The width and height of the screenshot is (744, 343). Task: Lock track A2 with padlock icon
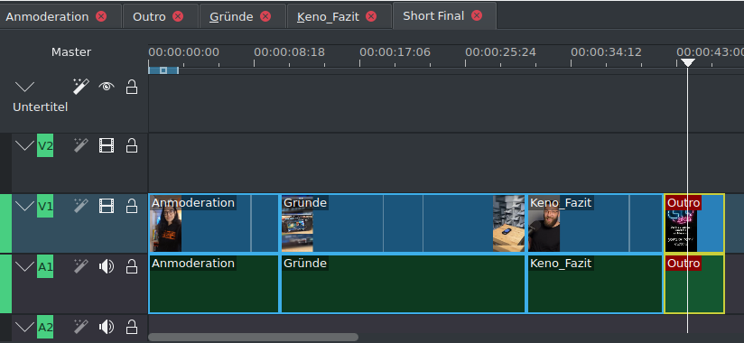click(x=132, y=327)
